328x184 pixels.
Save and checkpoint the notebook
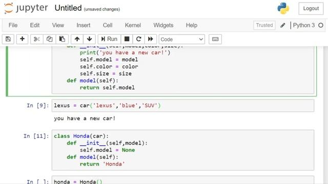click(8, 39)
